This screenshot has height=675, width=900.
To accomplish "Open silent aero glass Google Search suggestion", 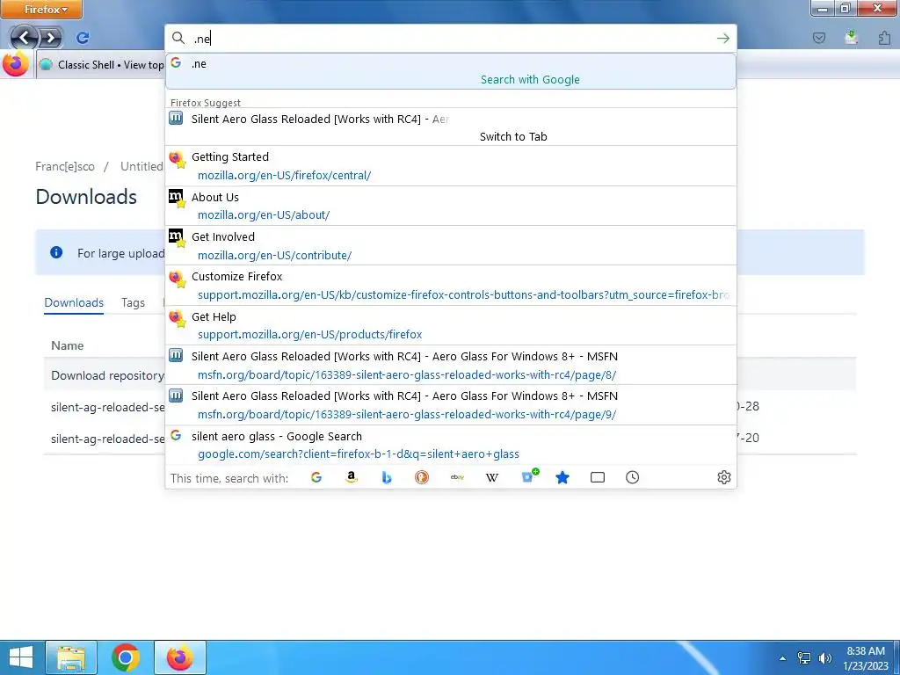I will [x=451, y=445].
